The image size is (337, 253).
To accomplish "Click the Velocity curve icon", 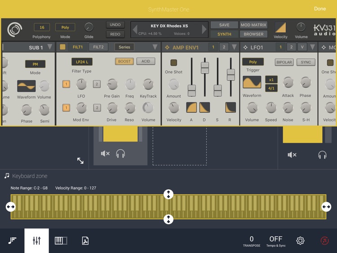I will pyautogui.click(x=280, y=27).
